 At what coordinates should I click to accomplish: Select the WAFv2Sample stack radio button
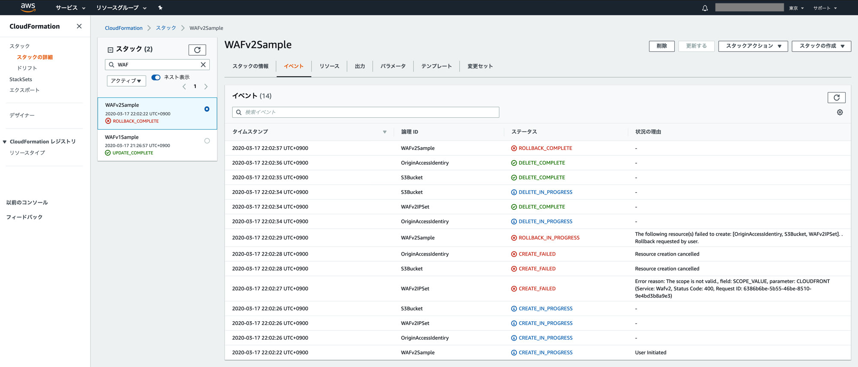pos(207,109)
